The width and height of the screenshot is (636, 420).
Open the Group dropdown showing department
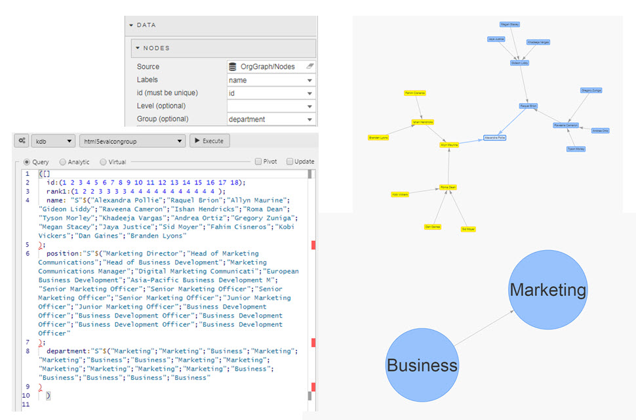tap(271, 119)
